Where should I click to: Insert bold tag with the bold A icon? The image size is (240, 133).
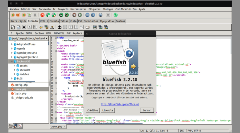click(x=24, y=27)
